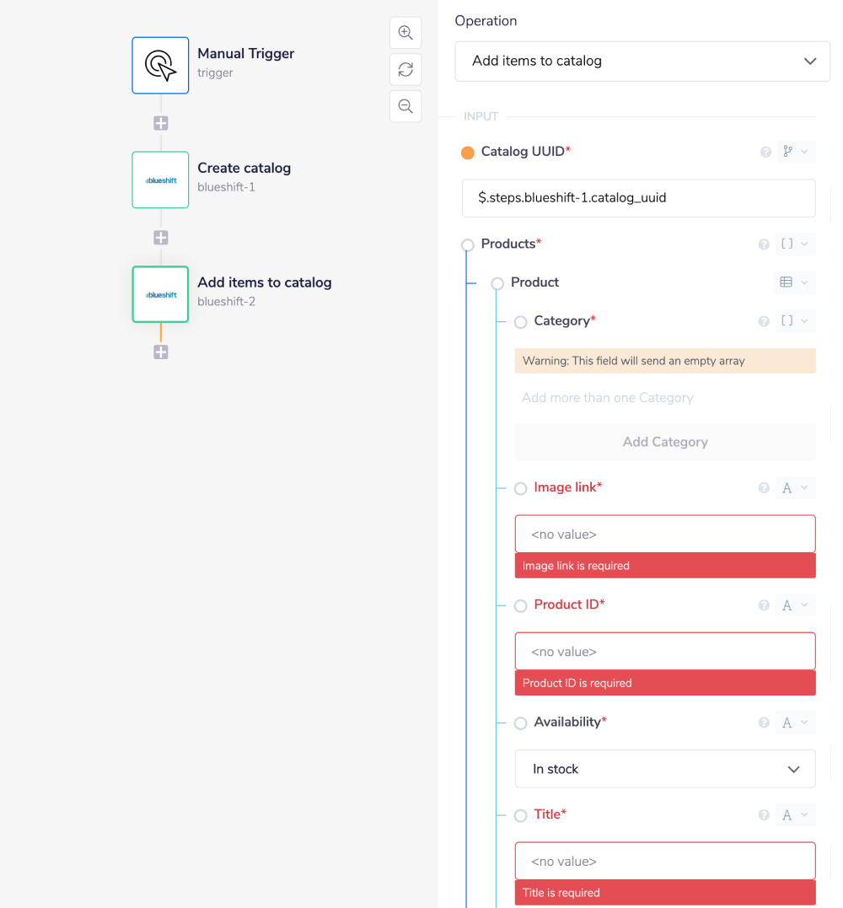Screen dimensions: 843x908
Task: Open Catalog UUID input type selector
Action: (x=794, y=152)
